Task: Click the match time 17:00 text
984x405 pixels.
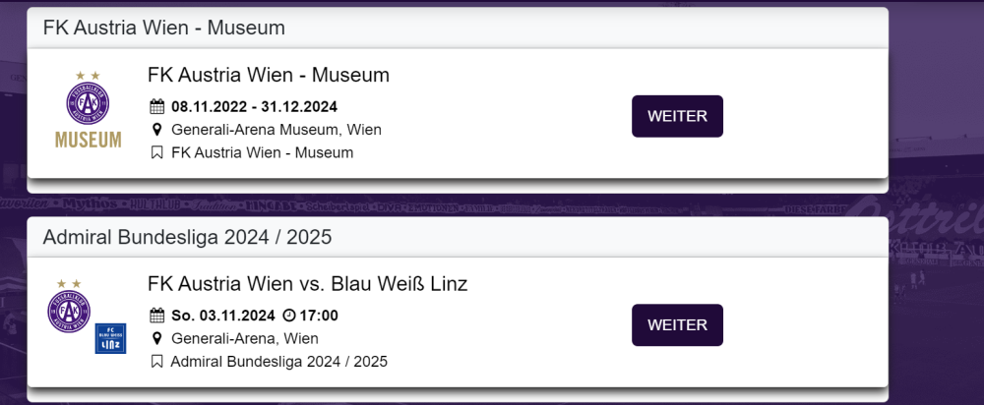Action: click(319, 316)
